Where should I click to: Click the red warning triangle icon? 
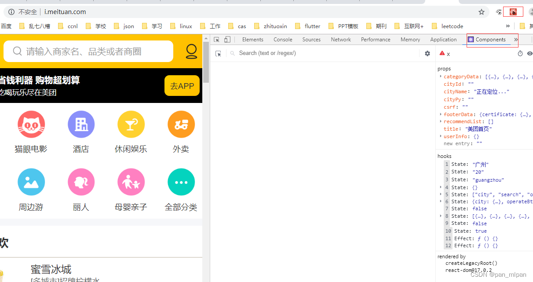point(442,53)
